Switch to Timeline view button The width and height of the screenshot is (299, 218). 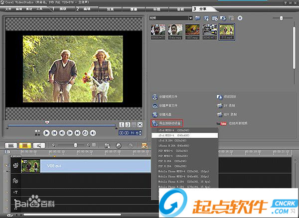tap(25, 145)
